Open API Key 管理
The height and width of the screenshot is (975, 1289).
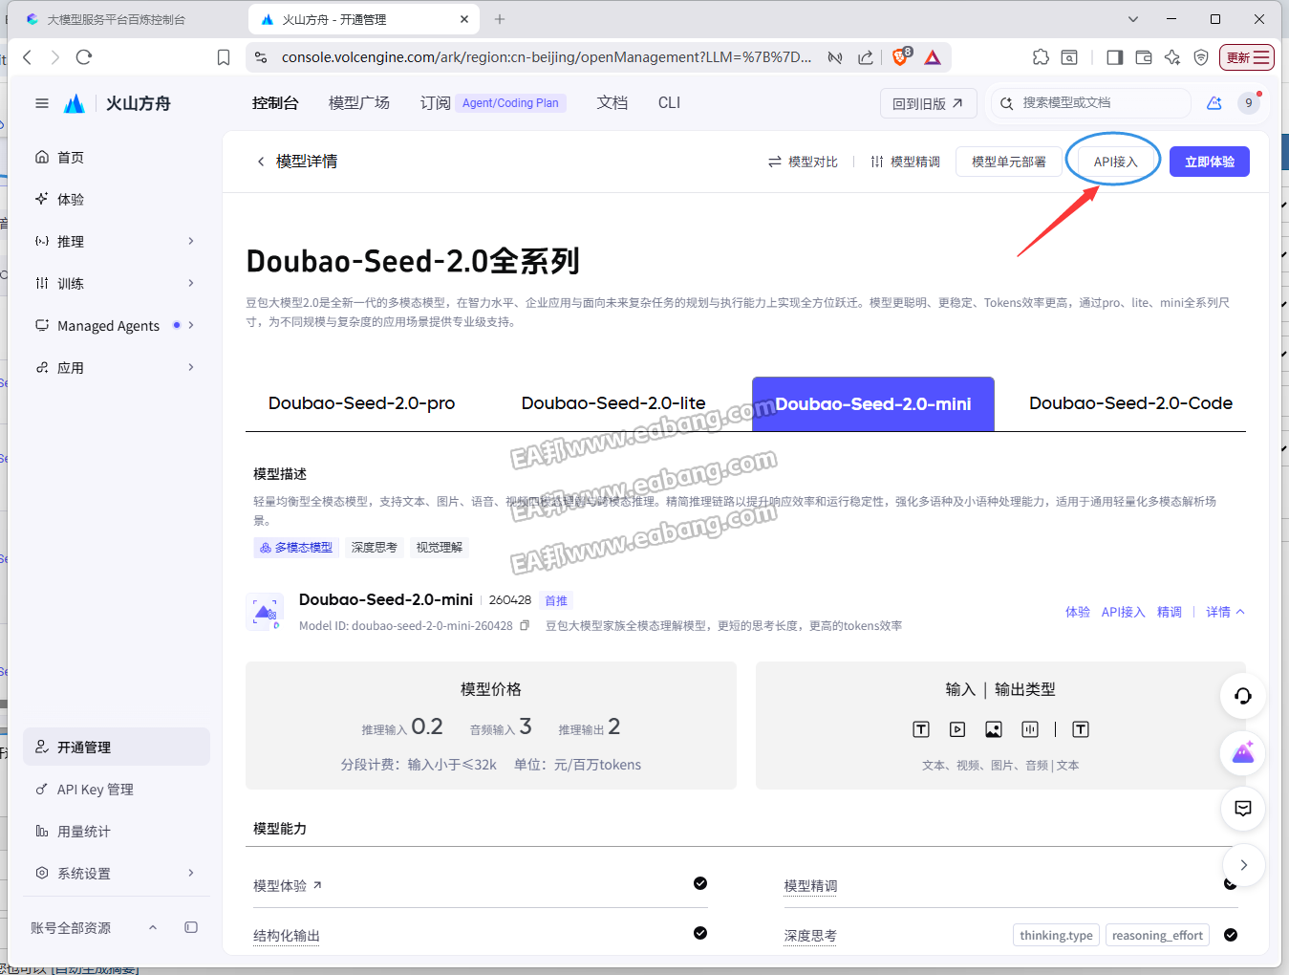(117, 789)
